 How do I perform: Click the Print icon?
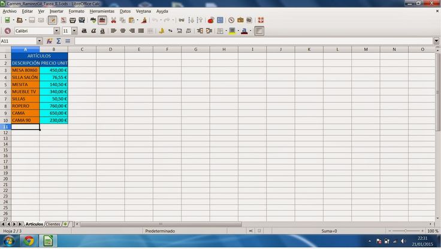tap(73, 20)
